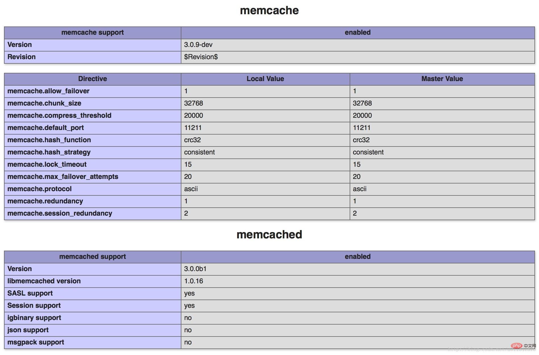Viewport: 539px width, 355px height.
Task: Click the msgpack support row label
Action: pyautogui.click(x=36, y=342)
